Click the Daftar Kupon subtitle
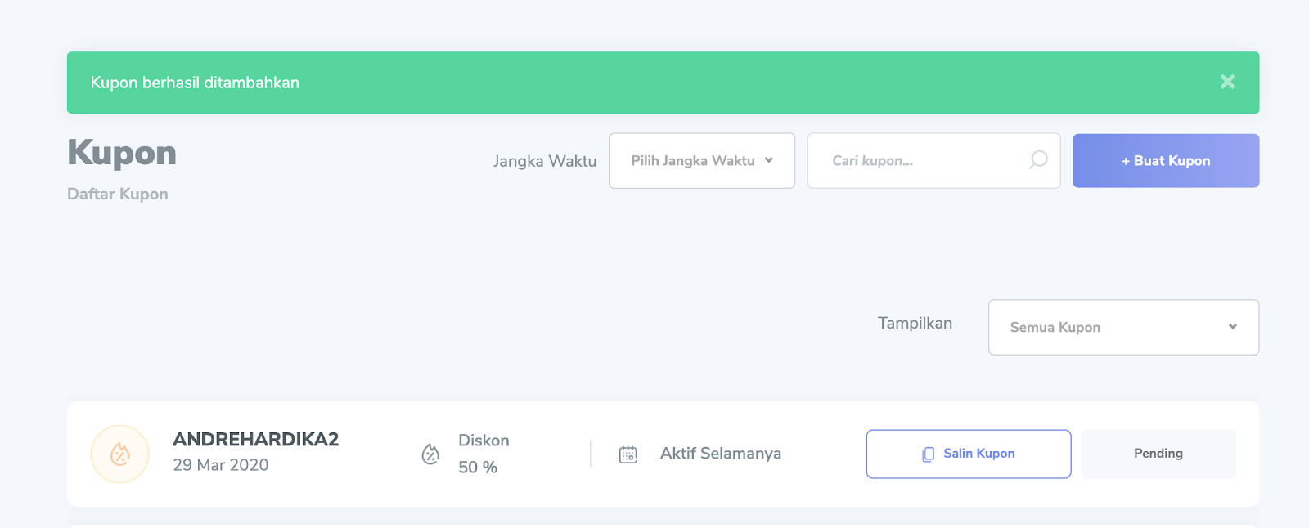 pyautogui.click(x=118, y=195)
